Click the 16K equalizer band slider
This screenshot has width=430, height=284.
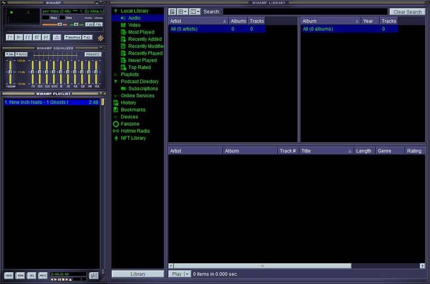point(96,72)
